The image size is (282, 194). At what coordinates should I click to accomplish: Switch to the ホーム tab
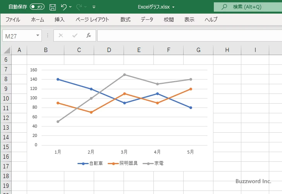pos(38,19)
